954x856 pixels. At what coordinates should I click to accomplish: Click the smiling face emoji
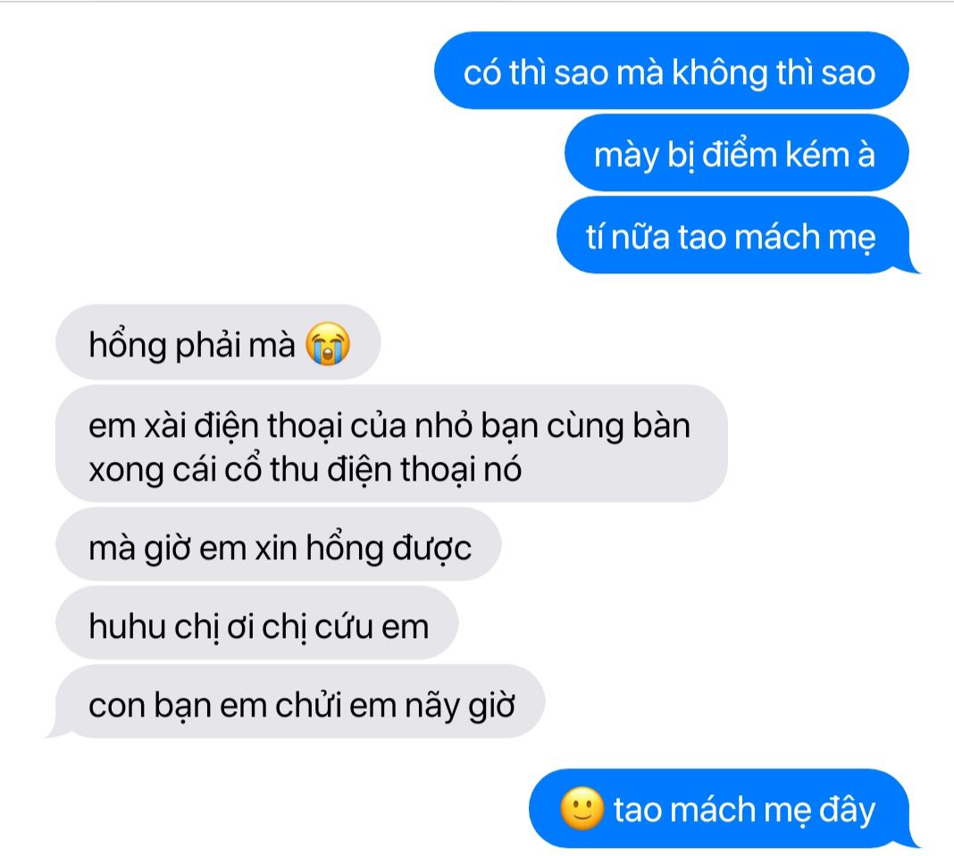click(582, 809)
